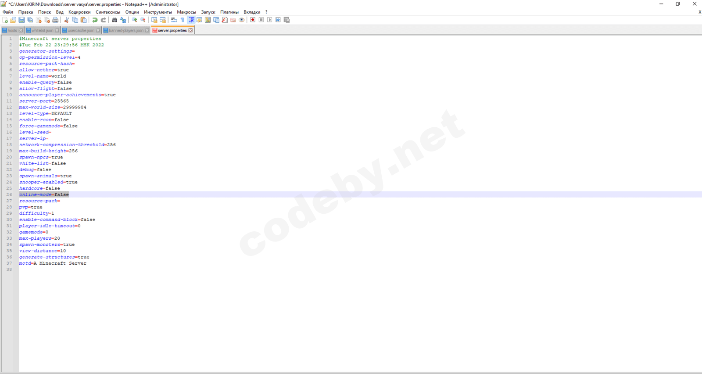
Task: Open the Плагины menu
Action: click(x=229, y=12)
